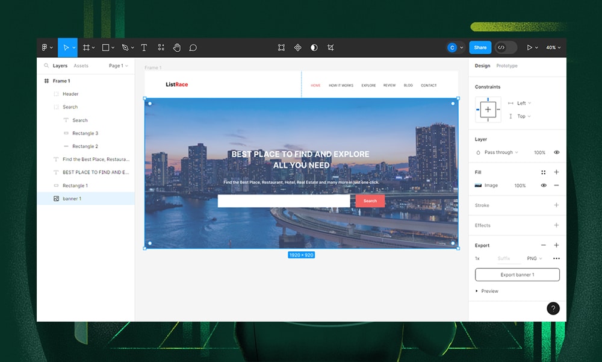Click the Export banner 1 button
This screenshot has height=362, width=602.
[517, 274]
